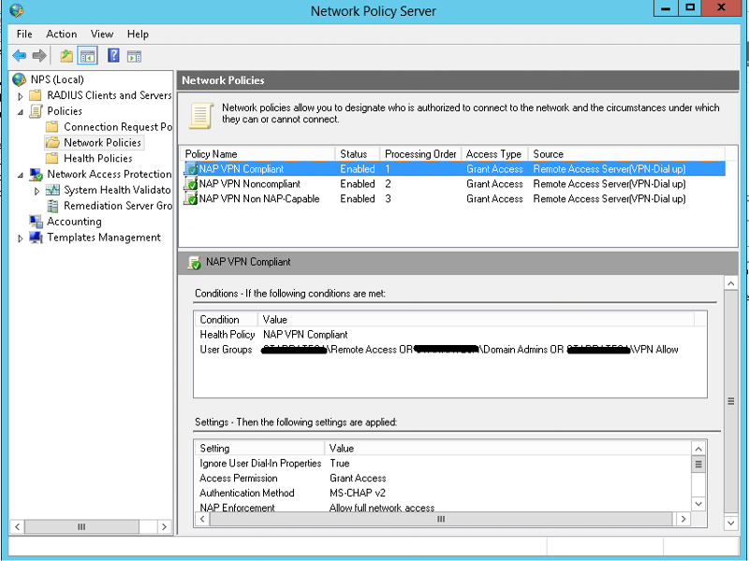Click settings list horizontal scrollbar thumb
Screen dimensions: 749x561
point(441,519)
